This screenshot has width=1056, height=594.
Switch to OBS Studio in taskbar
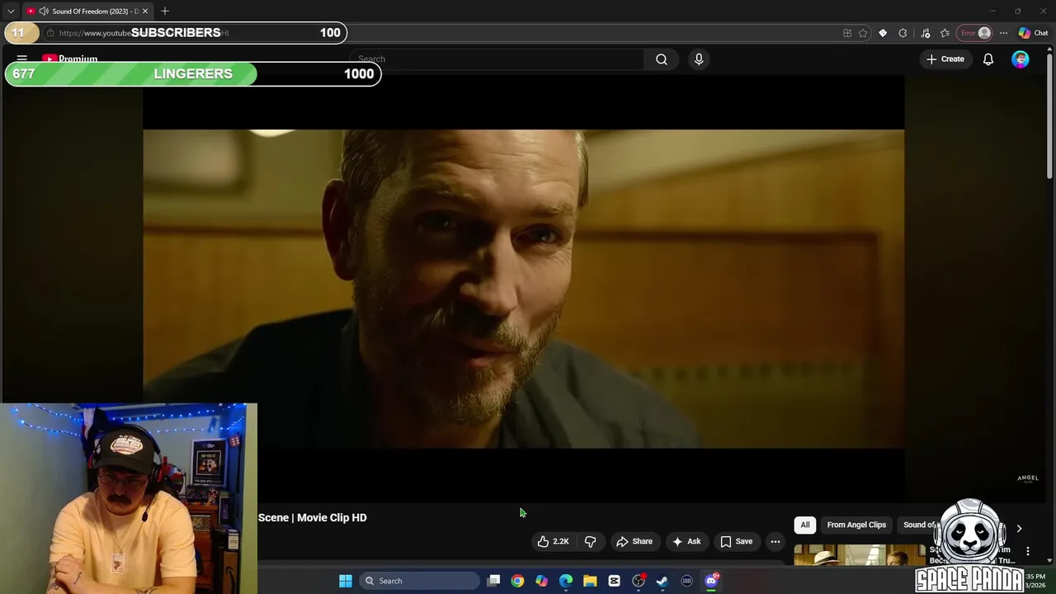point(639,581)
